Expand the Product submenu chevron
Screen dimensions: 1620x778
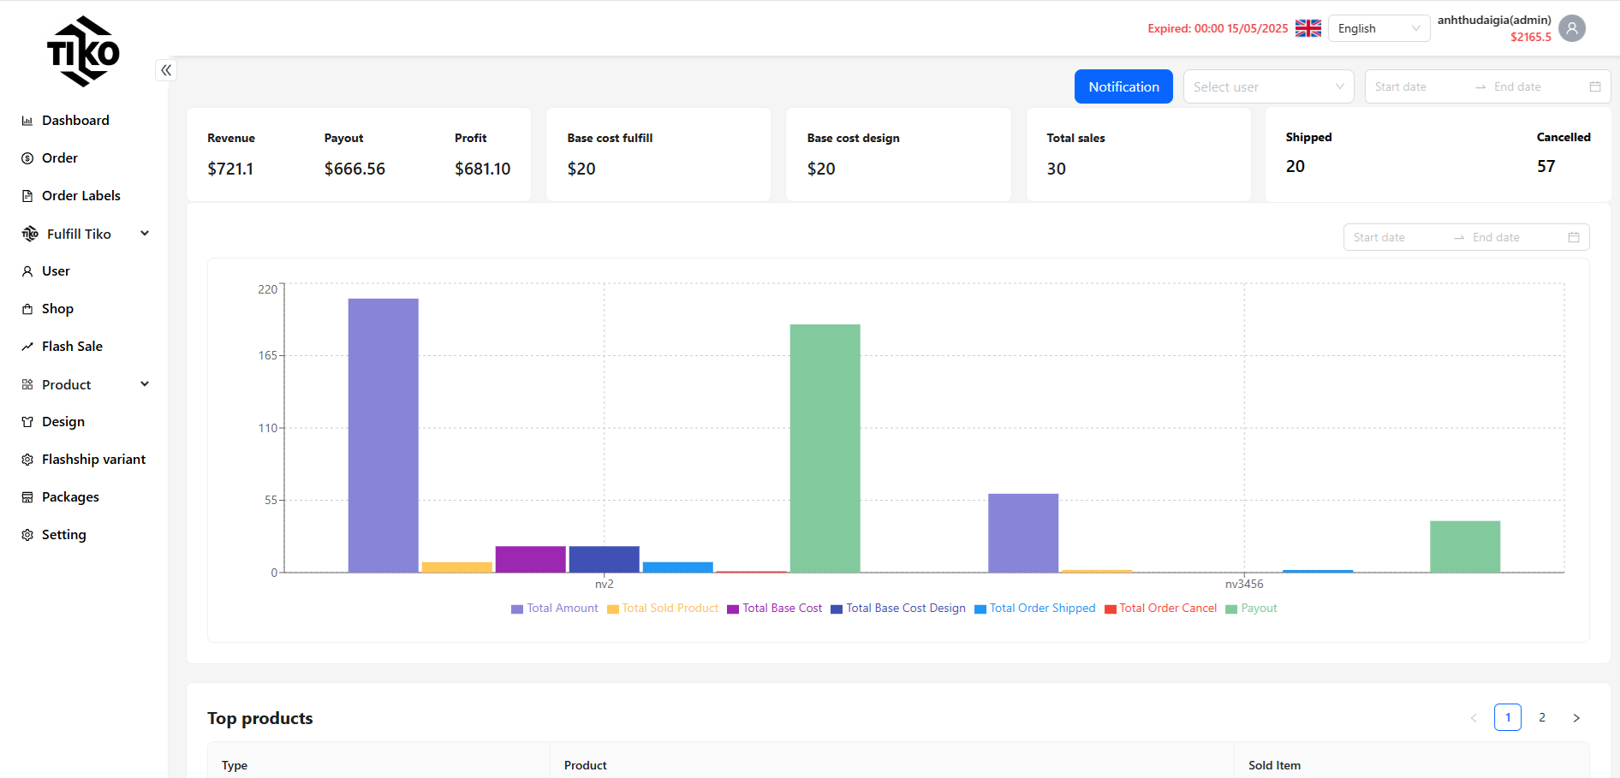click(x=145, y=384)
